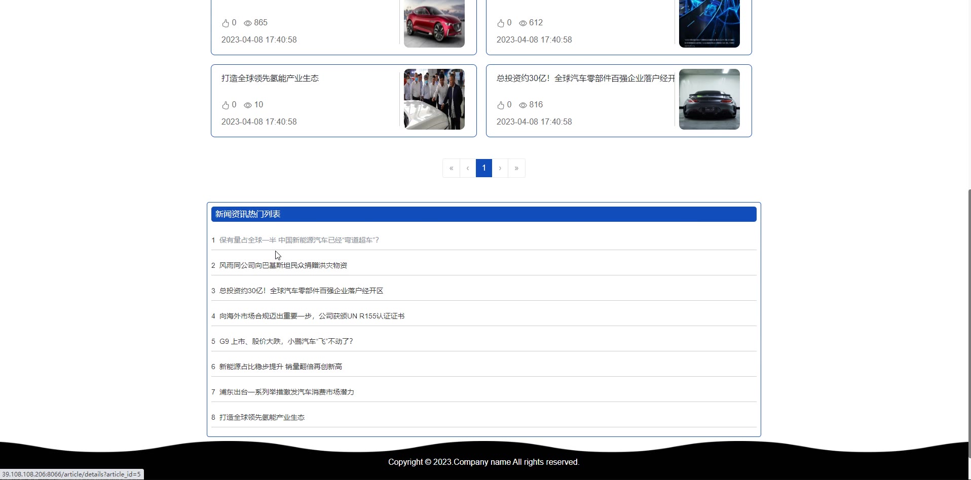The height and width of the screenshot is (480, 971).
Task: Open hot list item 保有量占全球一半
Action: point(299,240)
